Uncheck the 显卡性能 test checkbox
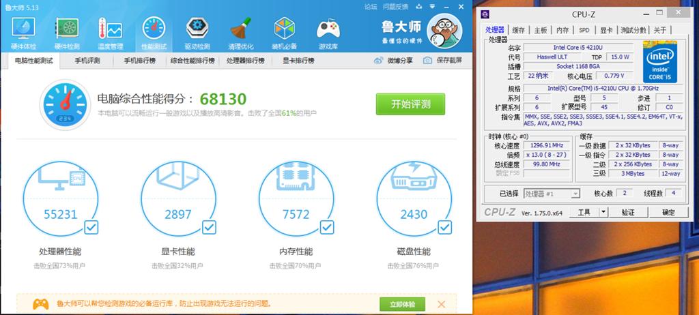This screenshot has width=699, height=315. 209,227
